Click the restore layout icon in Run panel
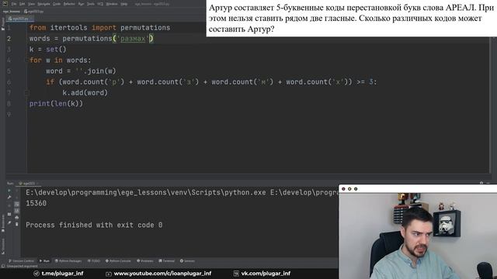Screen dimensions: 497x279 tap(9, 214)
